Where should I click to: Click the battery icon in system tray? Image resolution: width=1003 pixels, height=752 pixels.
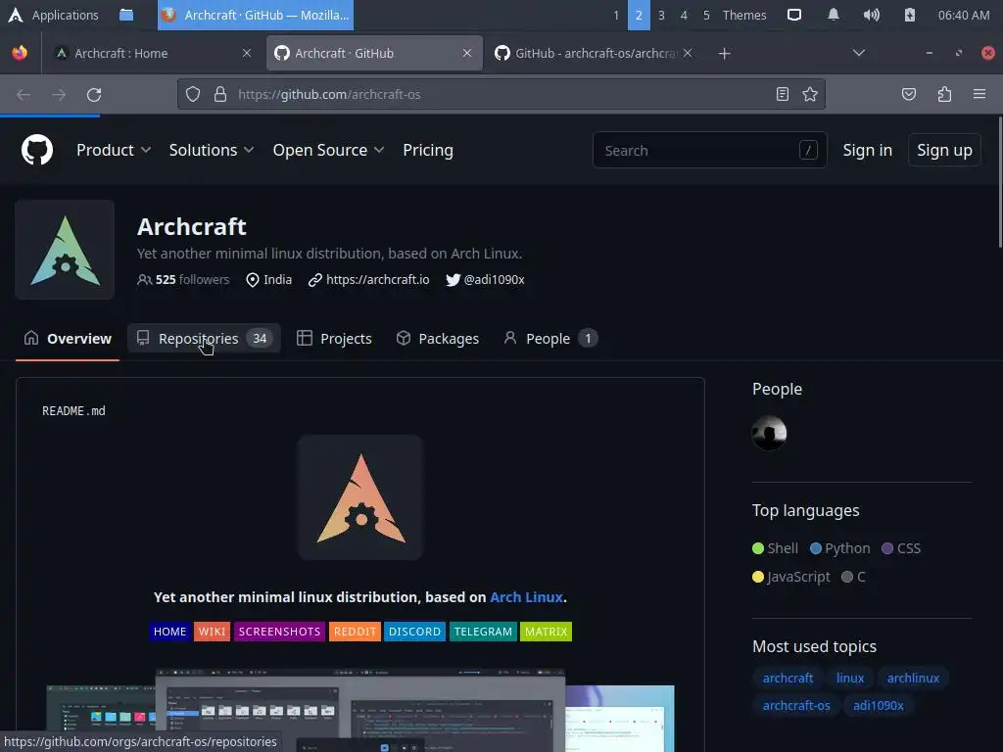pos(910,15)
